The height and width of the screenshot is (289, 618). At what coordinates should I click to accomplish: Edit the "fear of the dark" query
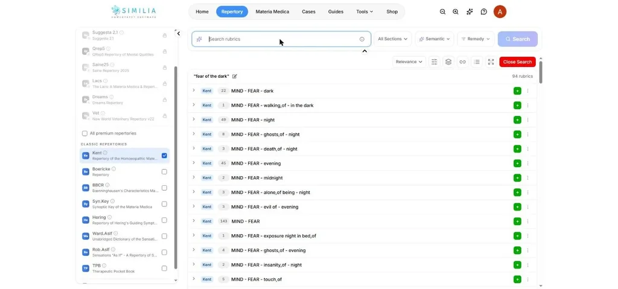[235, 76]
